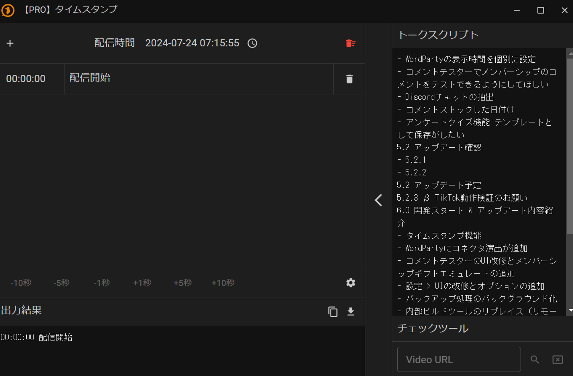Screen dimensions: 573x376
Task: Click the Video URL search icon
Action: pyautogui.click(x=535, y=359)
